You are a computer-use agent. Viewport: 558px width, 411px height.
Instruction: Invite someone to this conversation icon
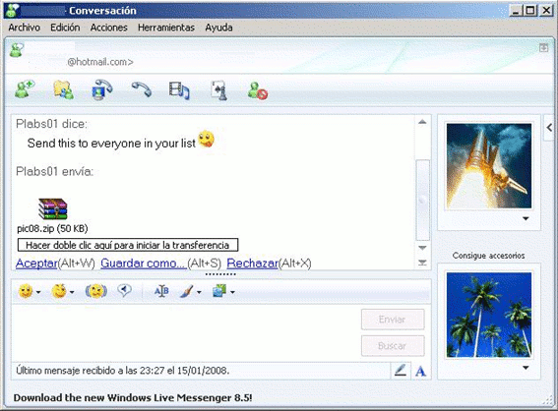[x=25, y=89]
